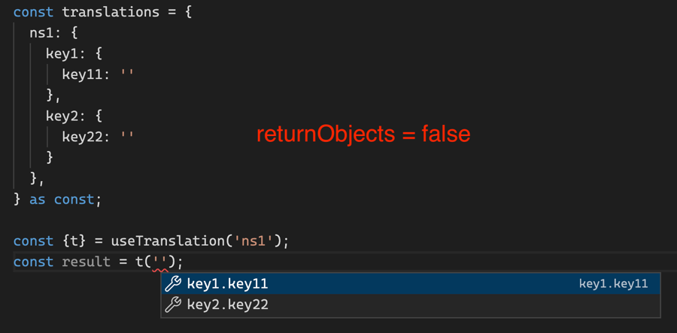
Task: Click the wrench icon beside key1.key11 suggestion
Action: (173, 284)
